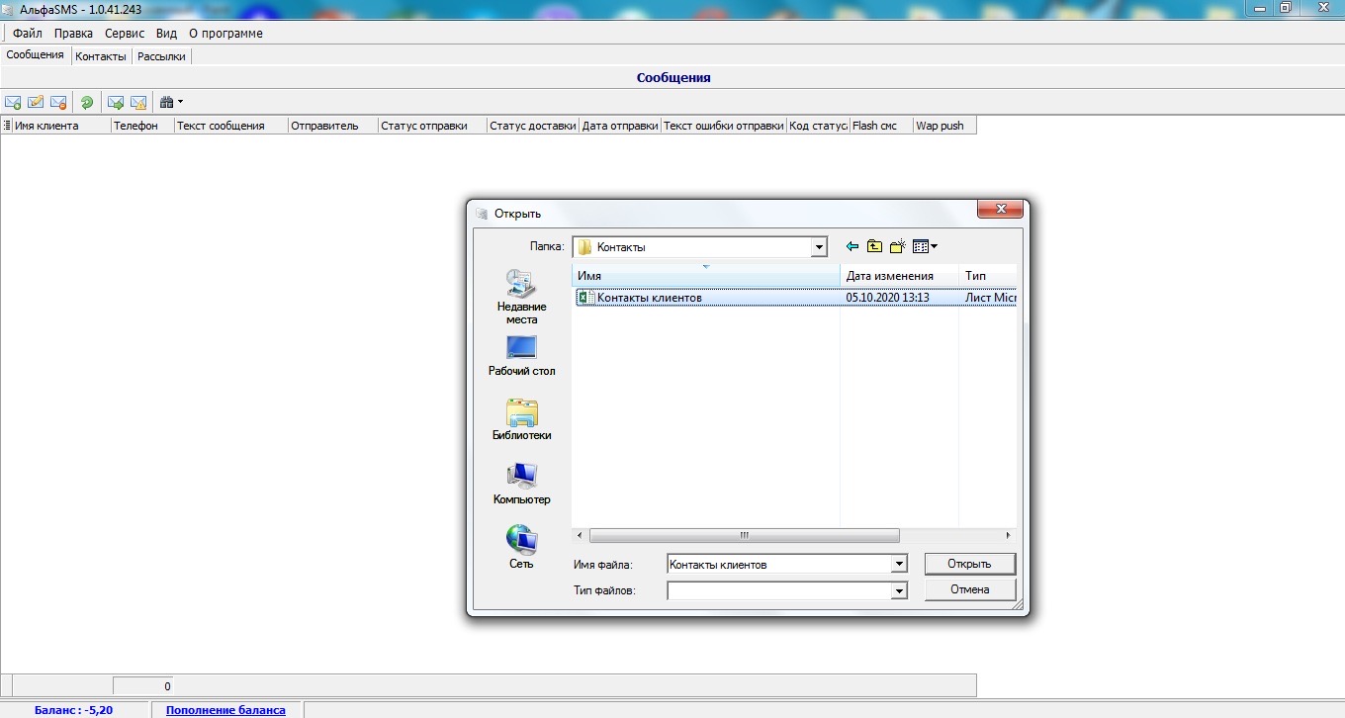Screen dimensions: 1345x718
Task: Go up one folder level icon
Action: tap(874, 246)
